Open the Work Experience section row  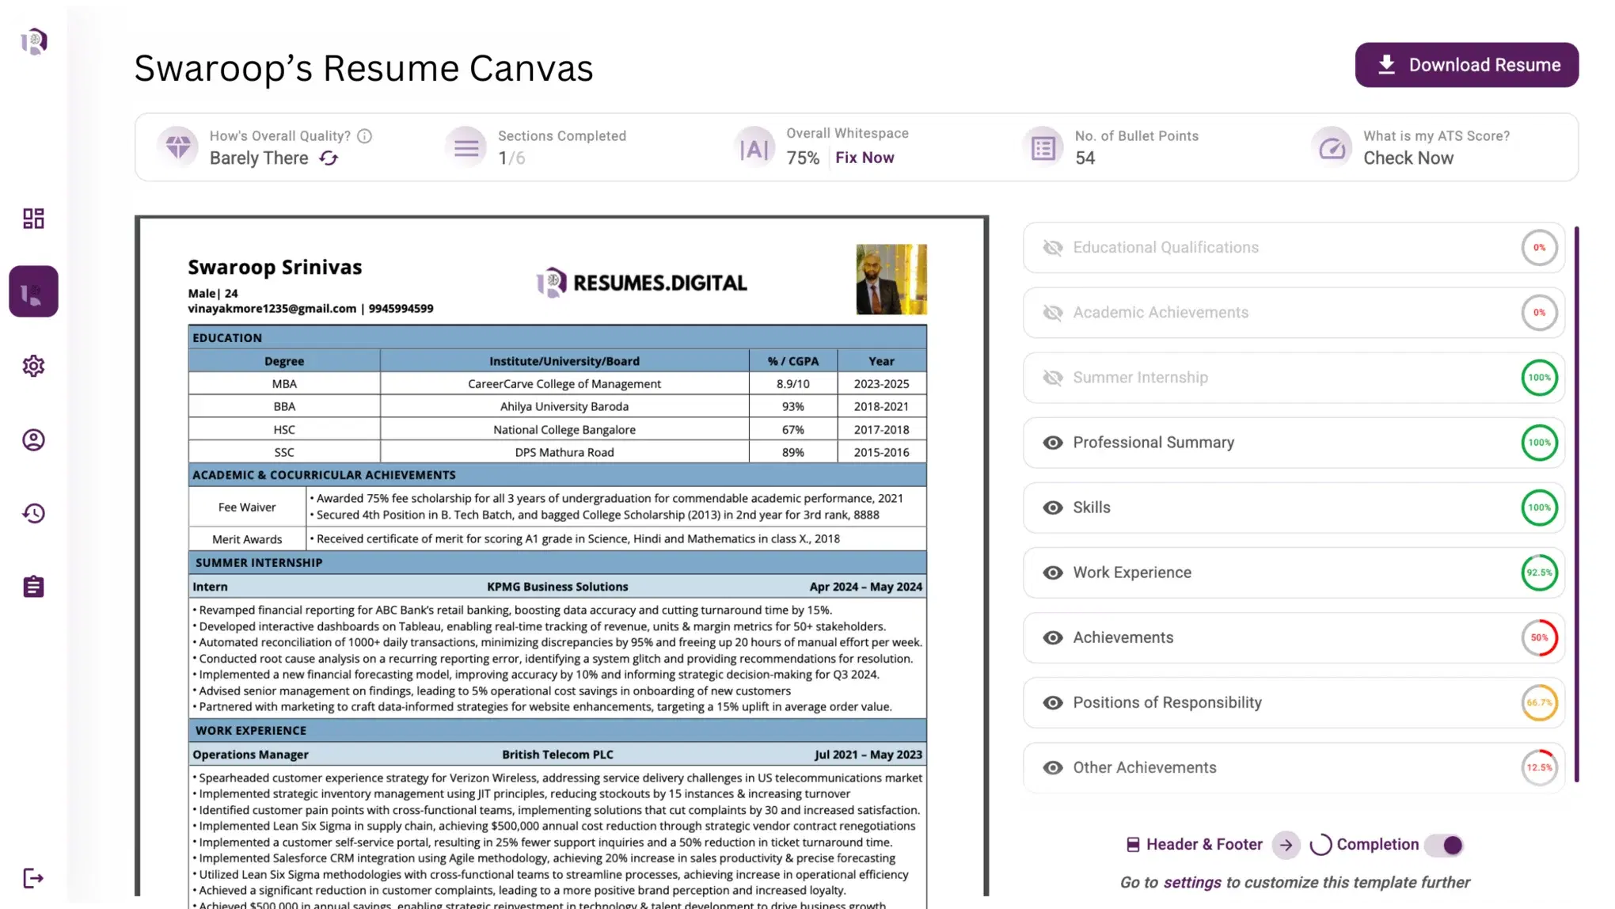[1294, 572]
